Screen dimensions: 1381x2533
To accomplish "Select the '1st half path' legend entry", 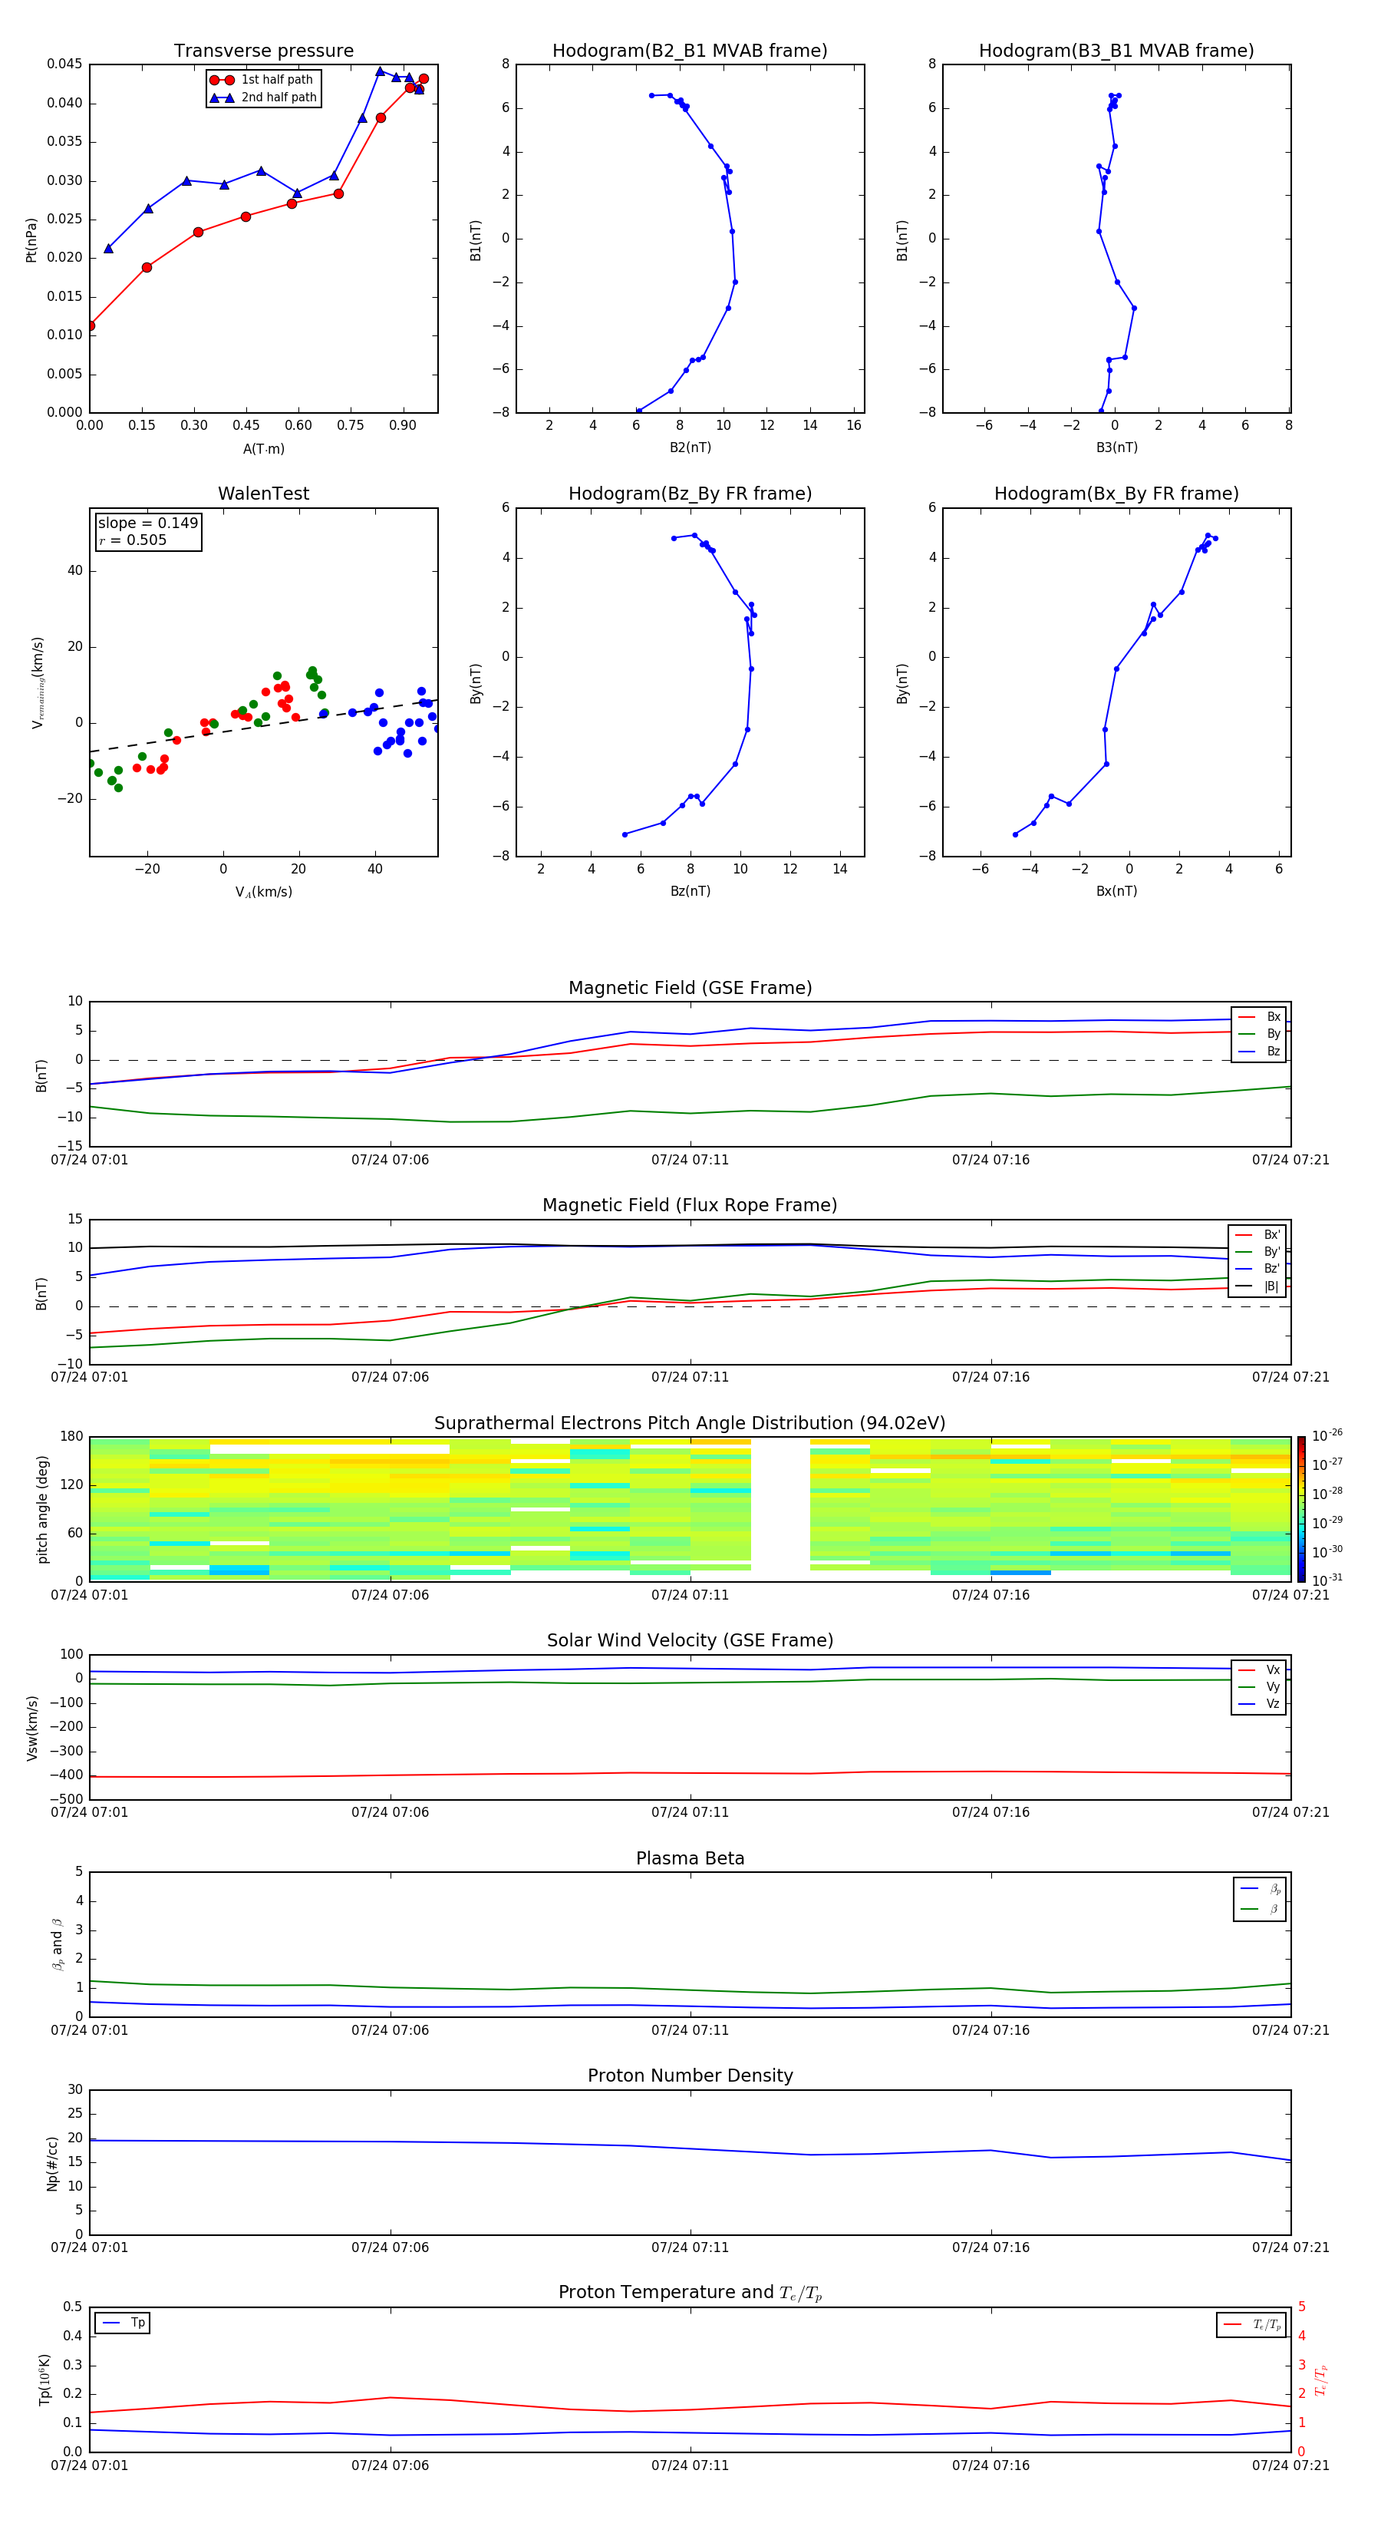I will tap(262, 80).
